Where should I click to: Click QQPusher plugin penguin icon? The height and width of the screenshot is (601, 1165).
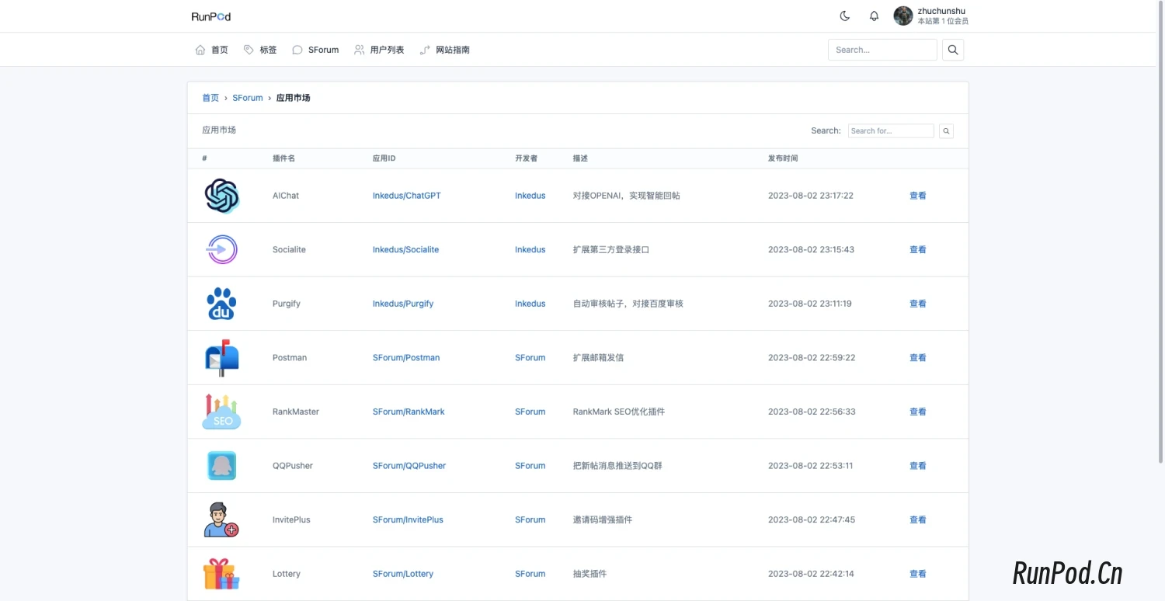click(222, 466)
